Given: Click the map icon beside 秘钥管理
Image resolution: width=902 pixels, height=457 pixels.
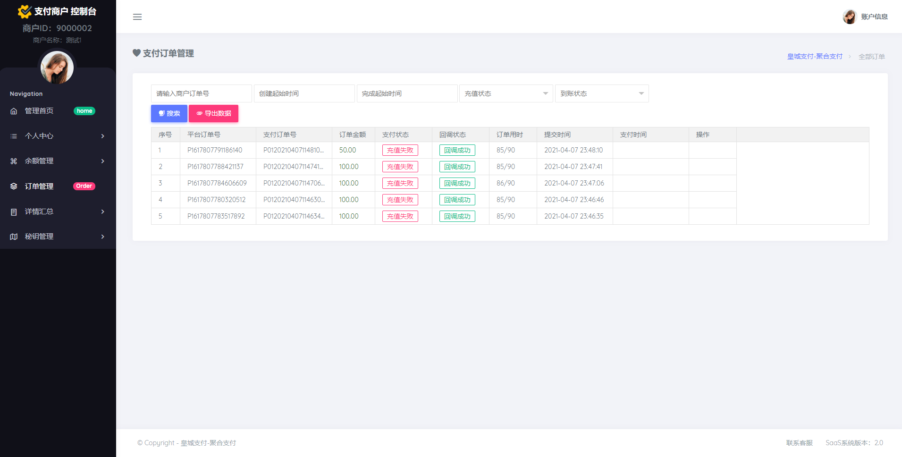Looking at the screenshot, I should [14, 237].
